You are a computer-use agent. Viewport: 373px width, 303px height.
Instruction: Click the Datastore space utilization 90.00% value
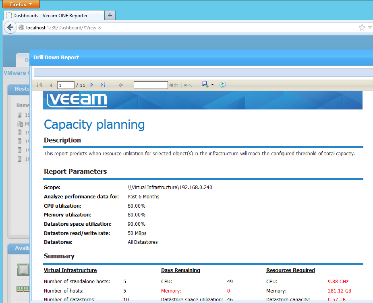tap(136, 224)
